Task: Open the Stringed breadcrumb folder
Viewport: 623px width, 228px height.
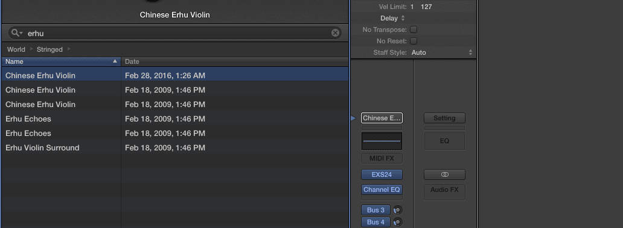Action: click(50, 49)
